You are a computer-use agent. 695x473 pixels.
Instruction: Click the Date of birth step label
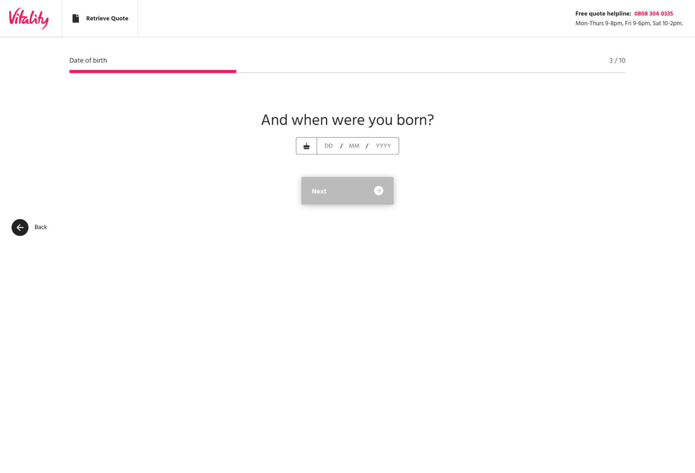click(88, 60)
